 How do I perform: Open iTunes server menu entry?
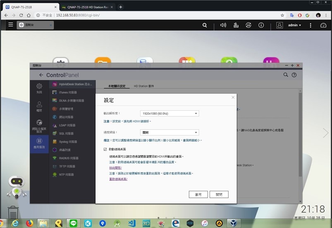coord(72,92)
